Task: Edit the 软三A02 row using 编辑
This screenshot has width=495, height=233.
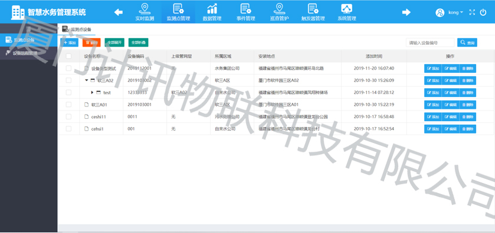Action: [x=451, y=81]
